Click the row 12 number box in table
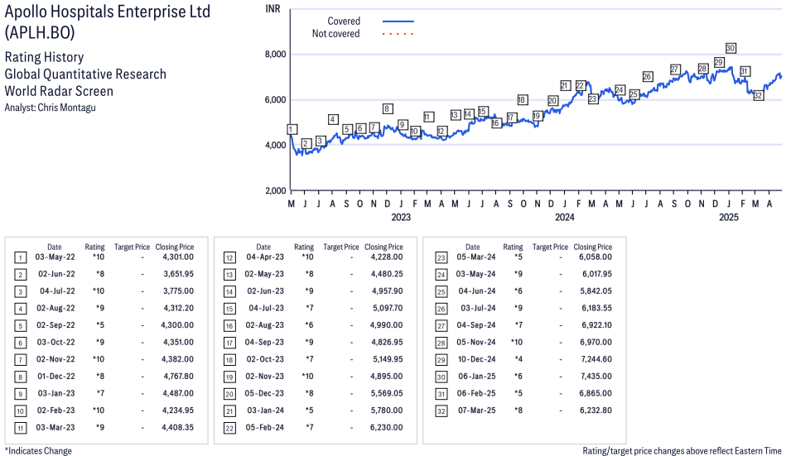 (x=229, y=258)
